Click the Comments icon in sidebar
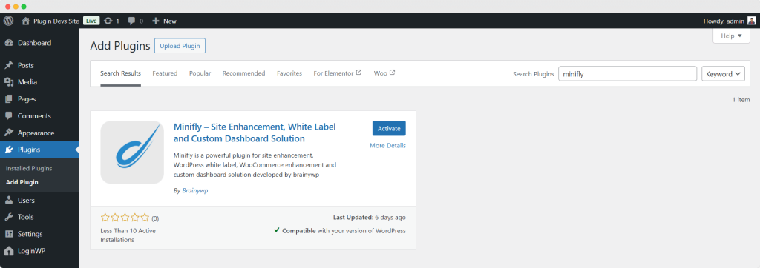 click(9, 116)
